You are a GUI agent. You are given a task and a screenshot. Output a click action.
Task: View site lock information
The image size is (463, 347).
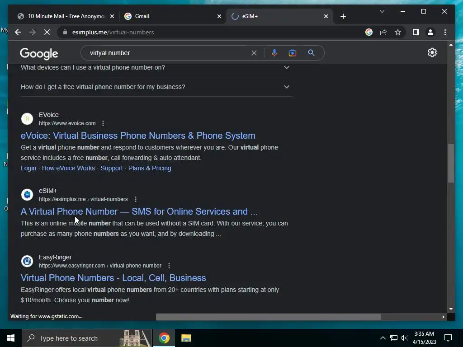point(65,32)
